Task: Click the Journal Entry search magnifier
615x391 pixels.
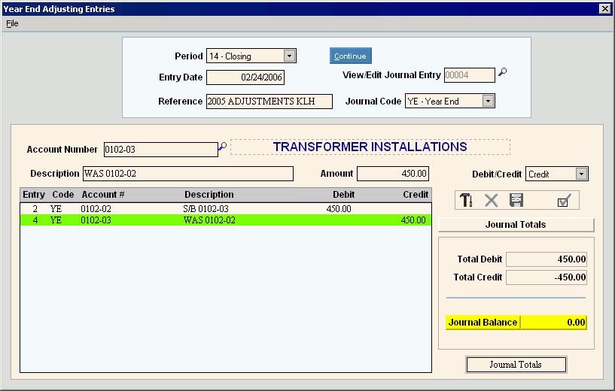Action: point(503,73)
